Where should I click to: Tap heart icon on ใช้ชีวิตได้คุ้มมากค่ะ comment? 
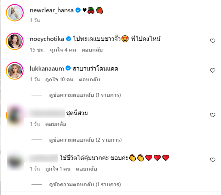[212, 160]
